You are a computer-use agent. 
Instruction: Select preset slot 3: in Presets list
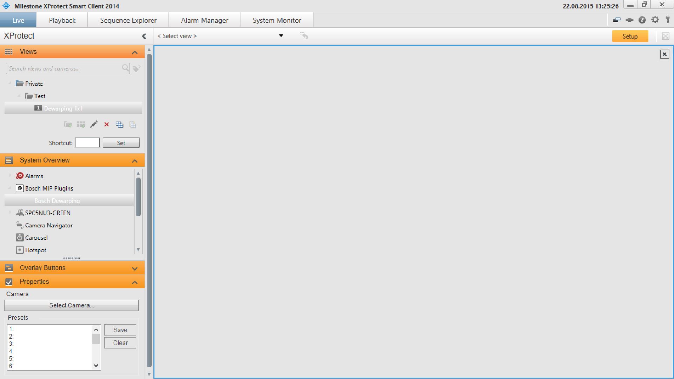coord(50,344)
